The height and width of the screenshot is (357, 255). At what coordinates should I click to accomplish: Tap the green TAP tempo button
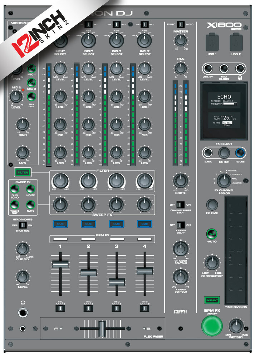[212, 234]
